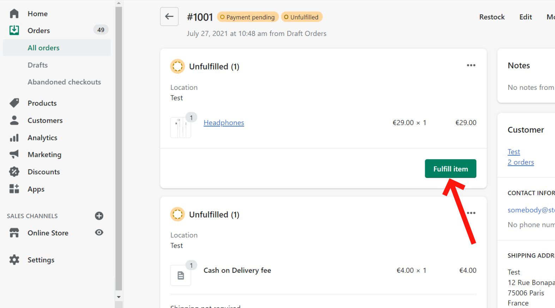Click the Restock action in the header
Viewport: 555px width, 308px height.
pos(492,17)
